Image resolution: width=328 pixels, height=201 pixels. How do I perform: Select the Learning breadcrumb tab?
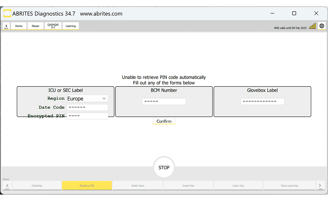[70, 26]
